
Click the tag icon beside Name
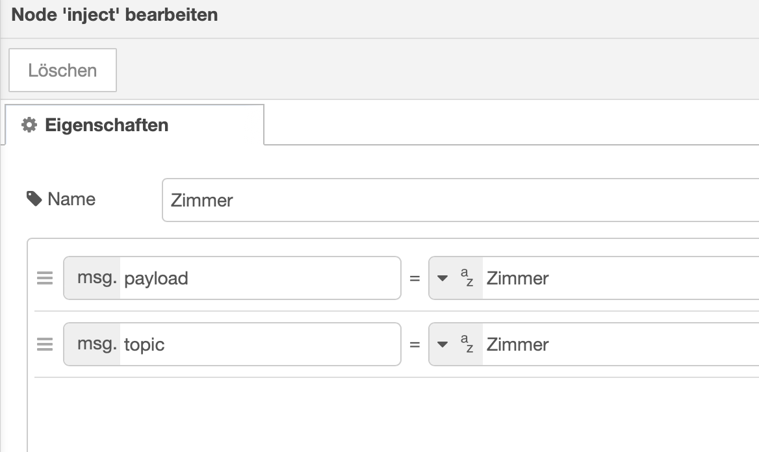[x=34, y=199]
